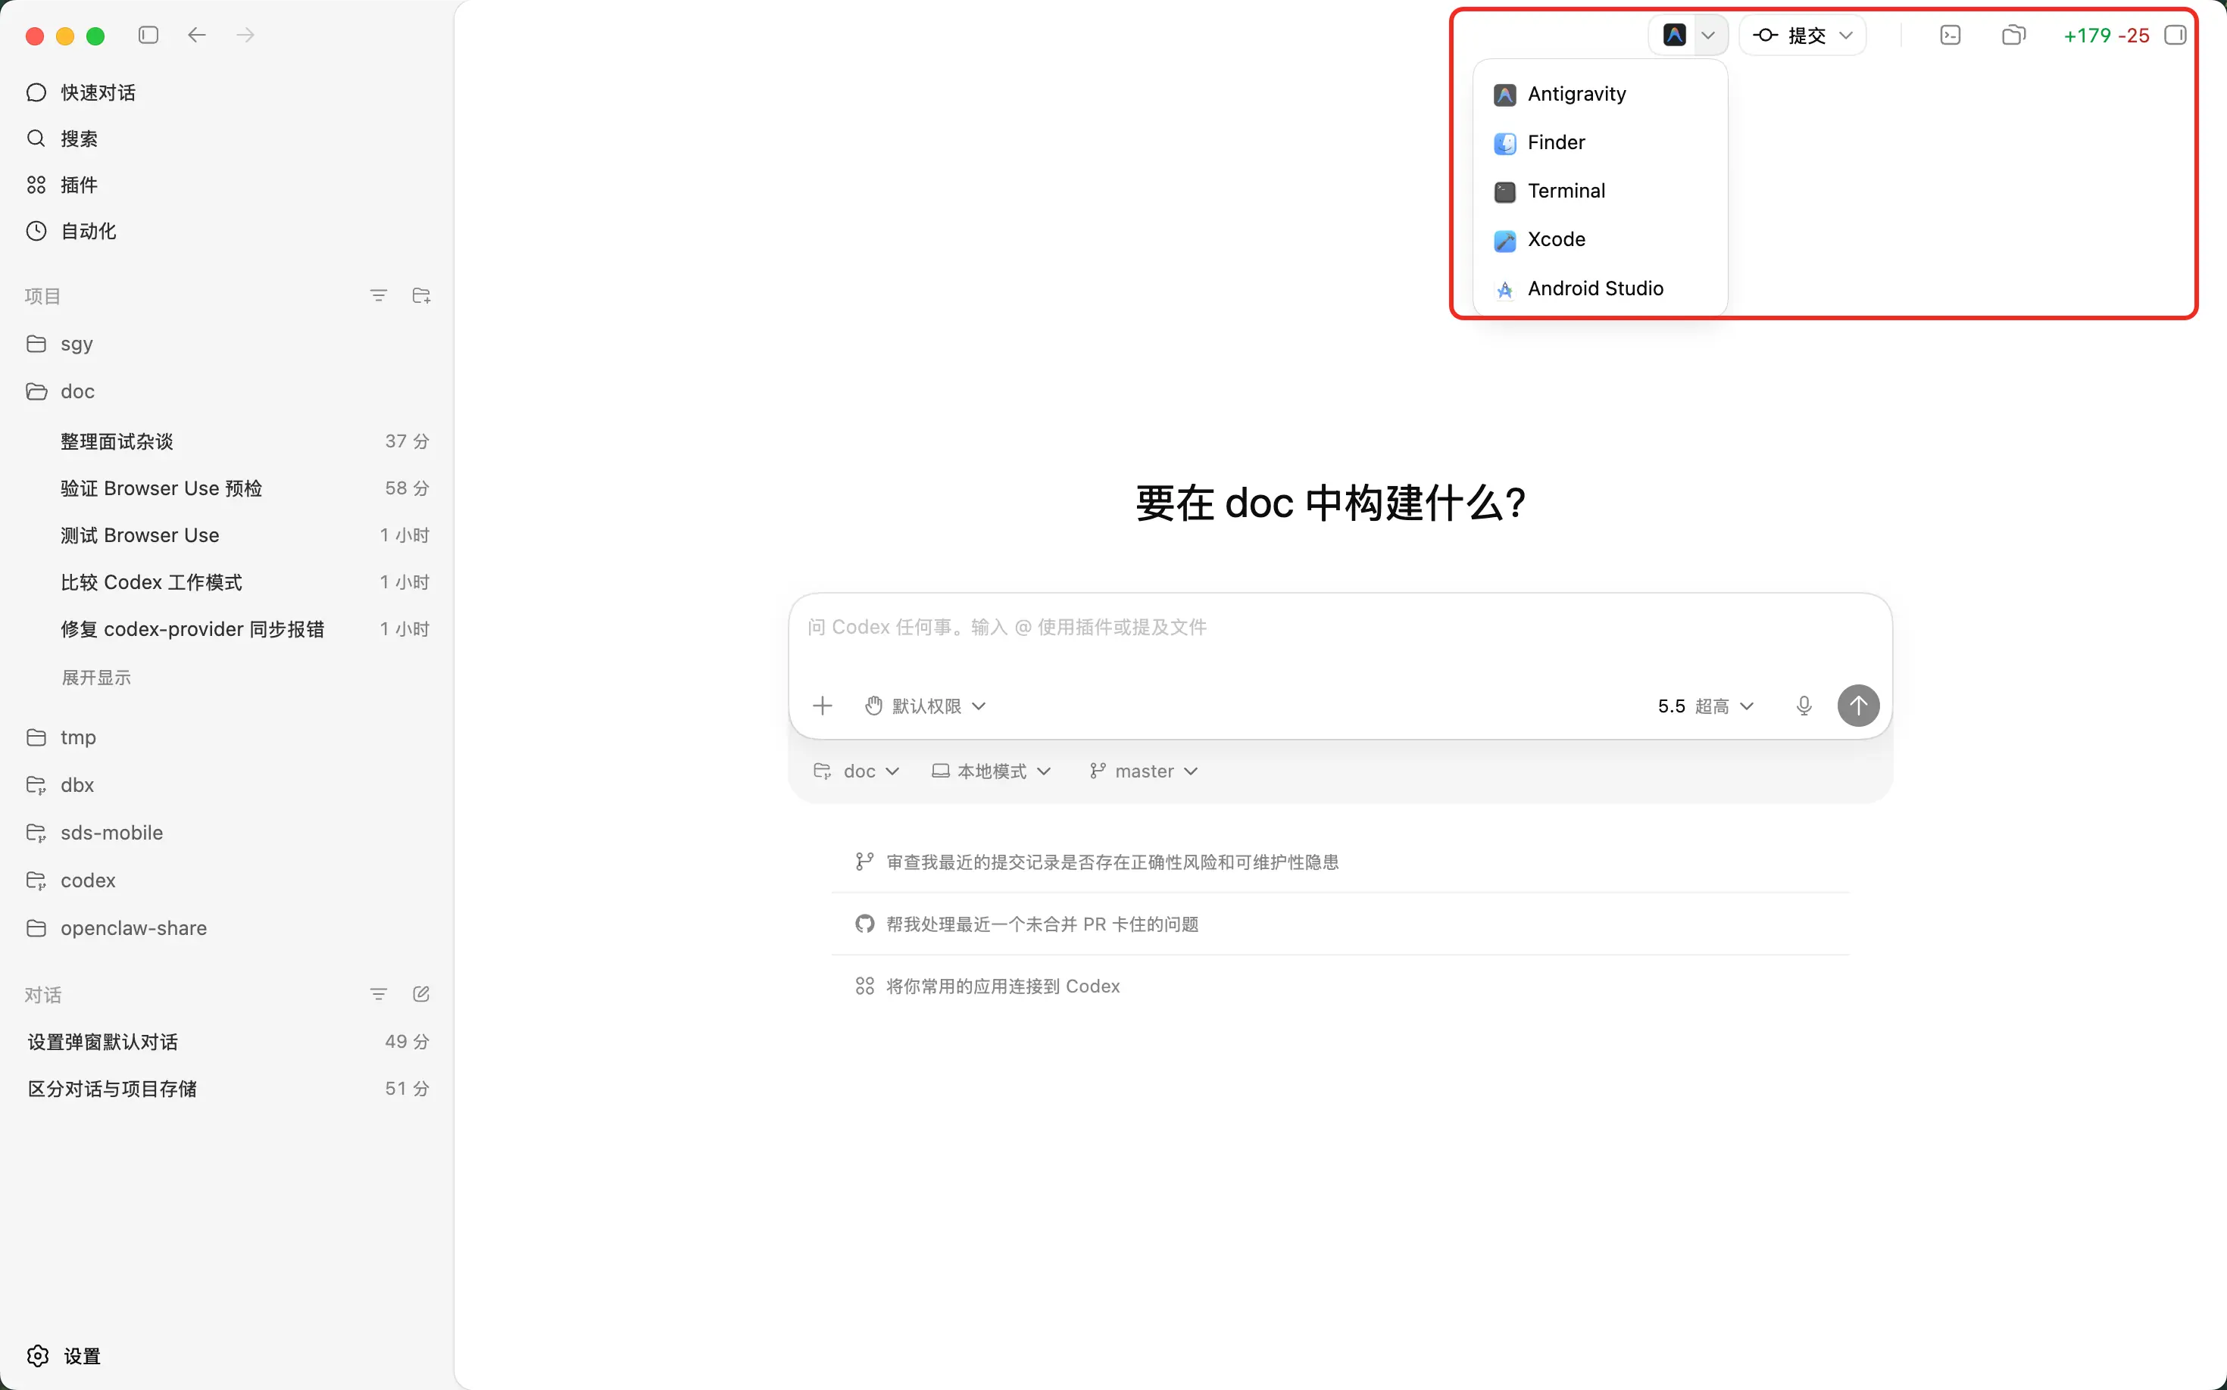Click the copy windows icon in toolbar

[x=2013, y=35]
